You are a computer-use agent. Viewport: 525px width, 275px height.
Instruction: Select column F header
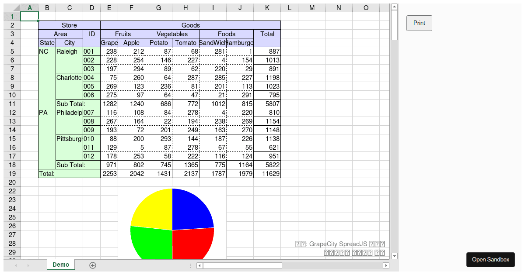click(x=131, y=8)
